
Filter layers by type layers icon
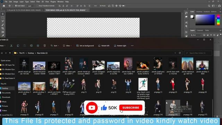(211, 35)
